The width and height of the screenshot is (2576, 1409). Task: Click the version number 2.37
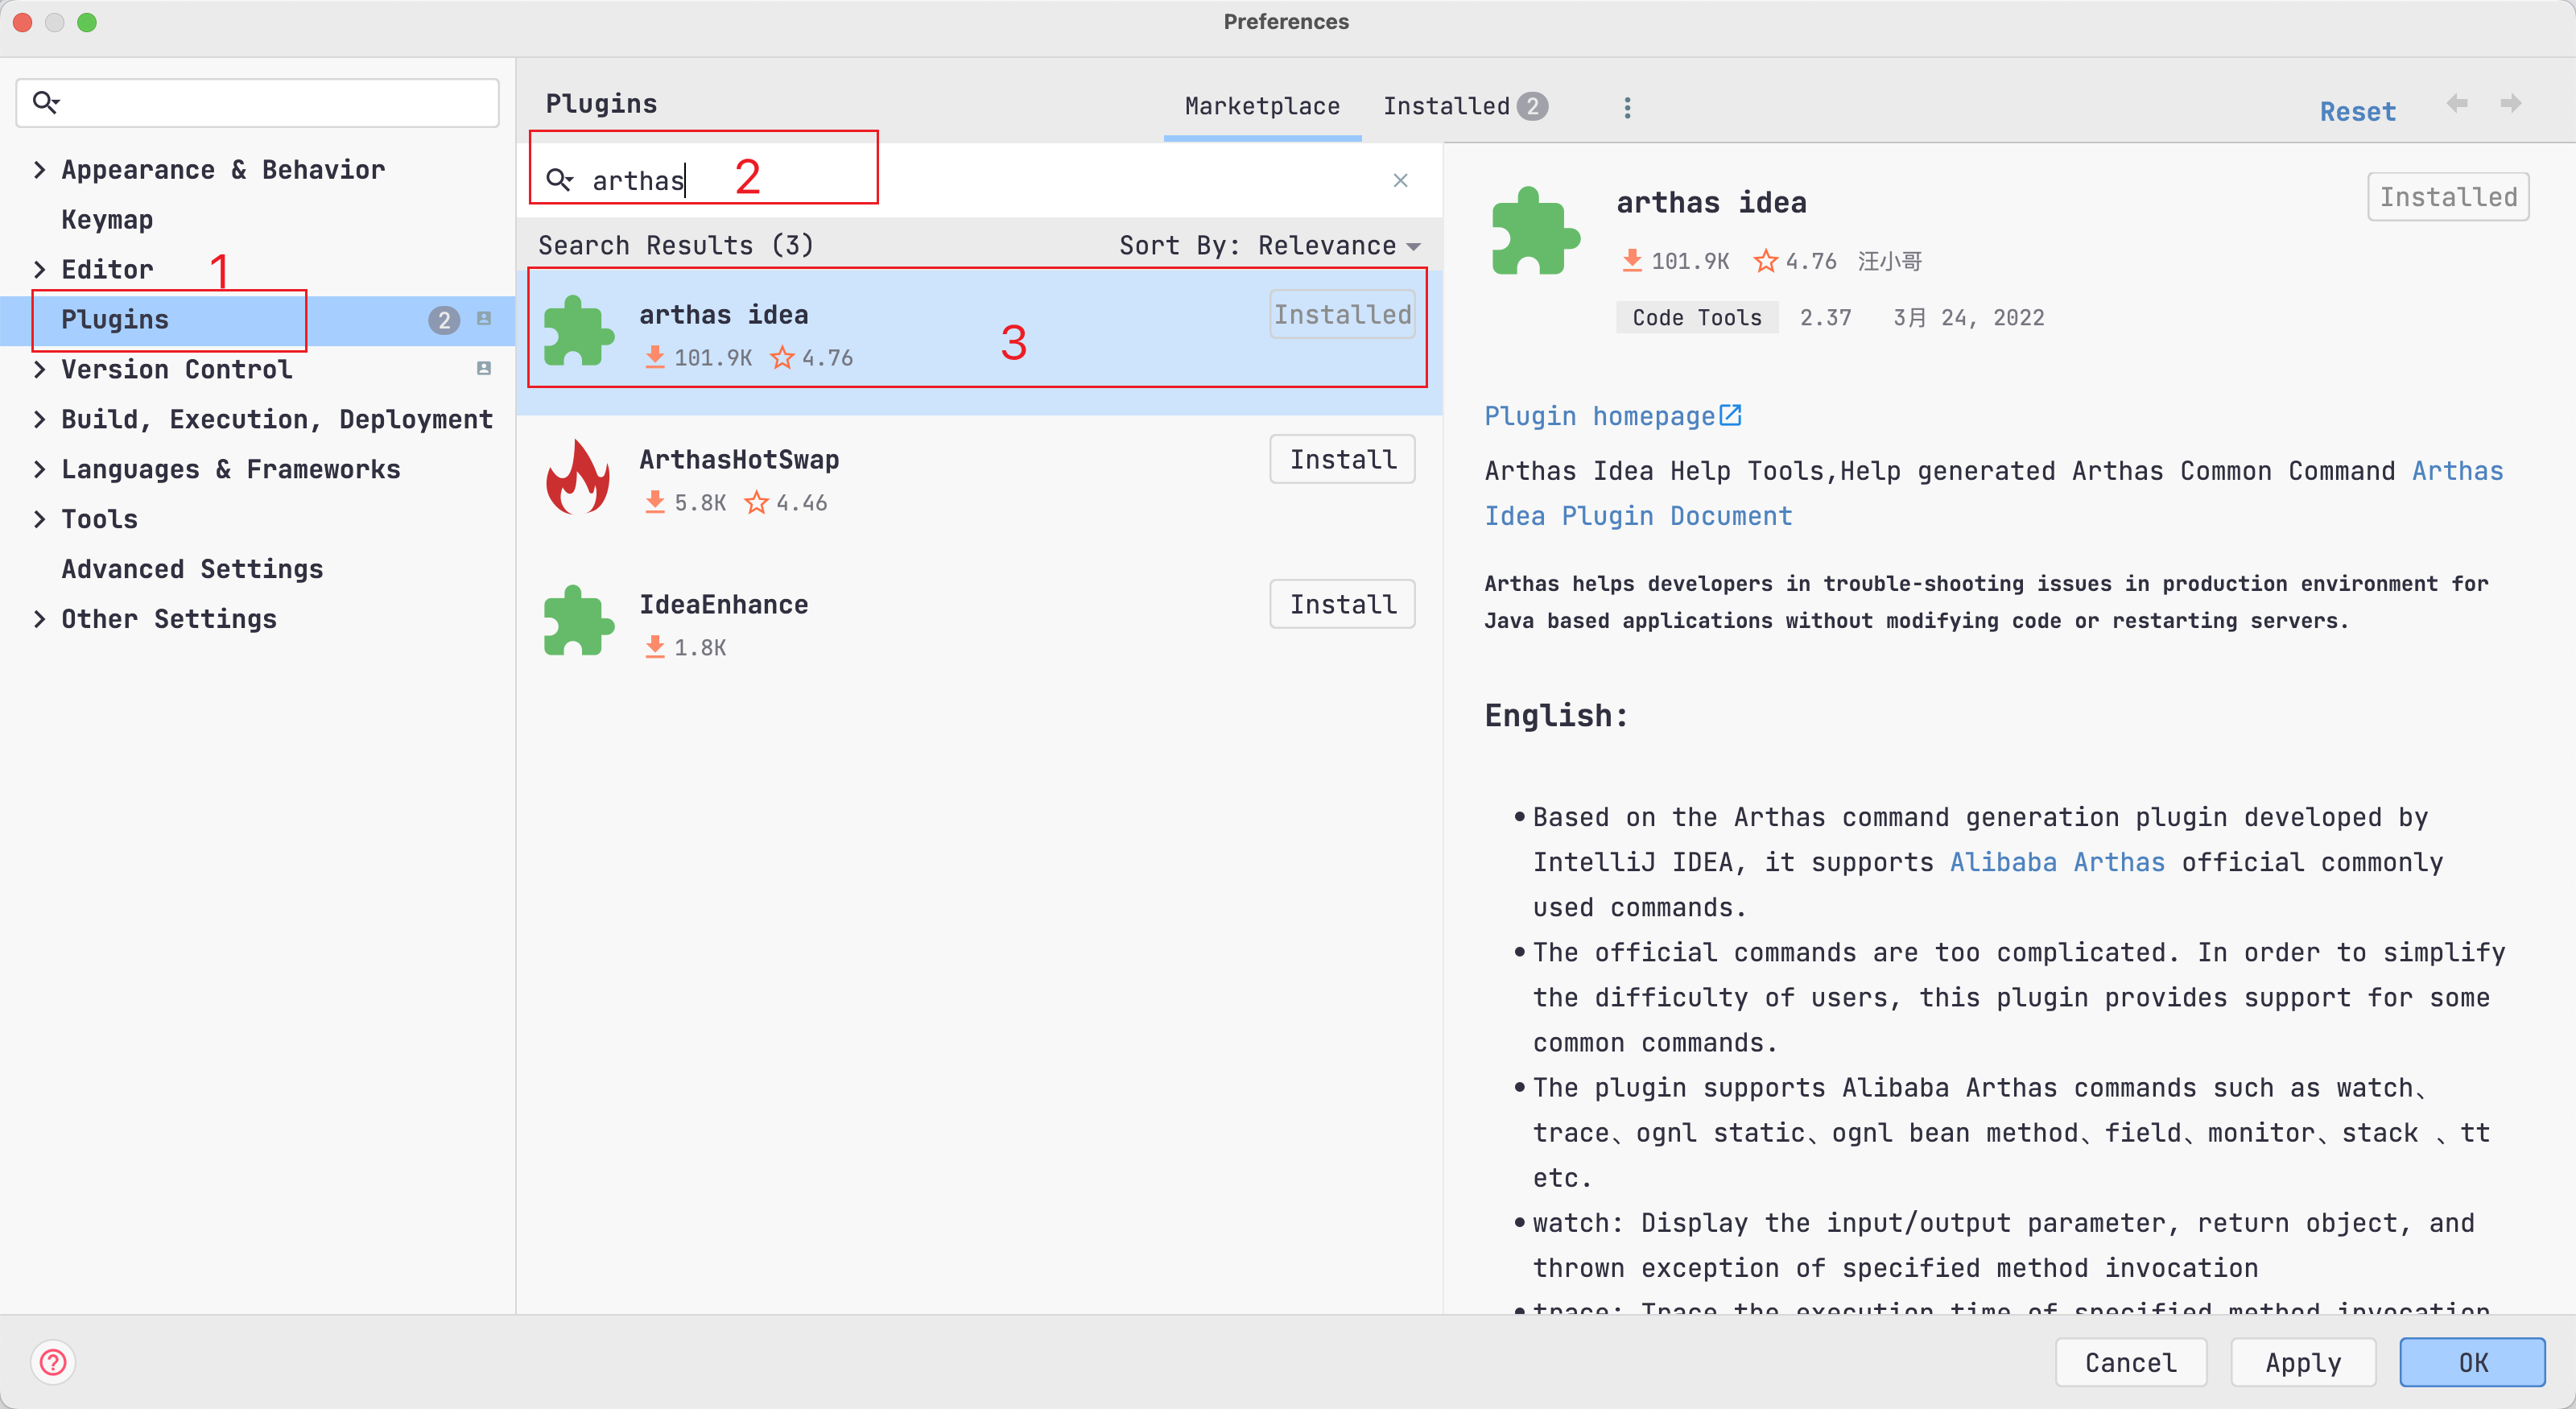coord(1826,317)
